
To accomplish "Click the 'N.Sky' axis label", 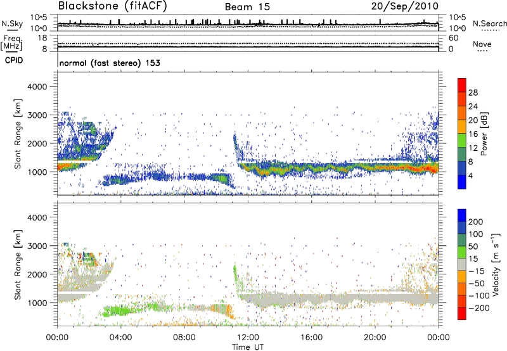I will point(12,23).
